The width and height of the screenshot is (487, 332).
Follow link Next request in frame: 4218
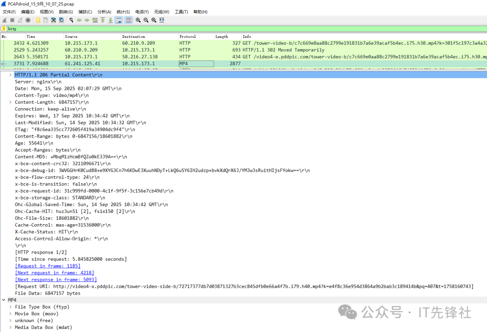tap(55, 272)
